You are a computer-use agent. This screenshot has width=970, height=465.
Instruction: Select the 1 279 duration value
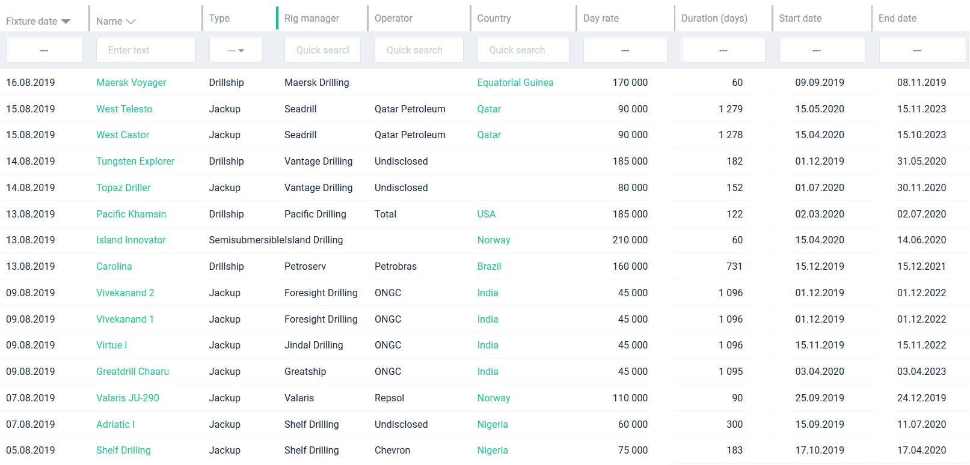[731, 109]
